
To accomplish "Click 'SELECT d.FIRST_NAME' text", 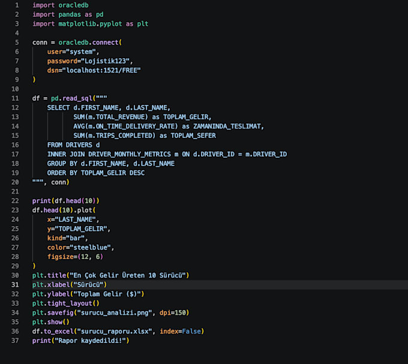I will [83, 107].
